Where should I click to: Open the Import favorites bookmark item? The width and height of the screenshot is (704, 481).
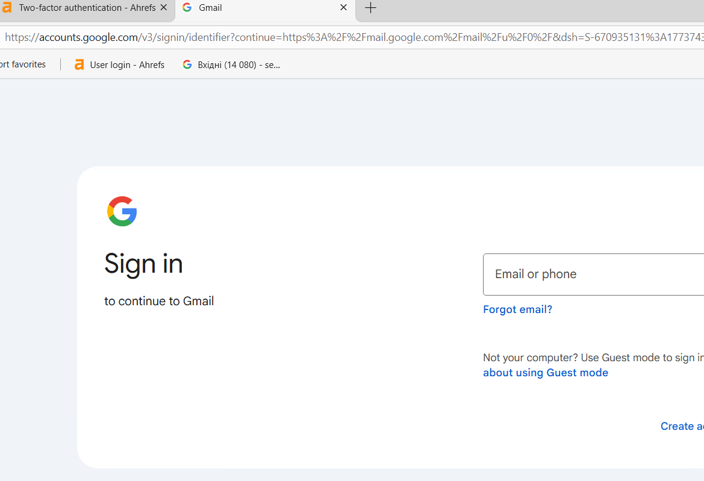[x=23, y=64]
